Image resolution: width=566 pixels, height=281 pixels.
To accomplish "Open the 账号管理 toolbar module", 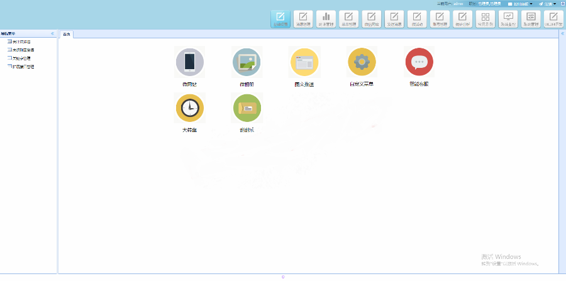I will 440,19.
